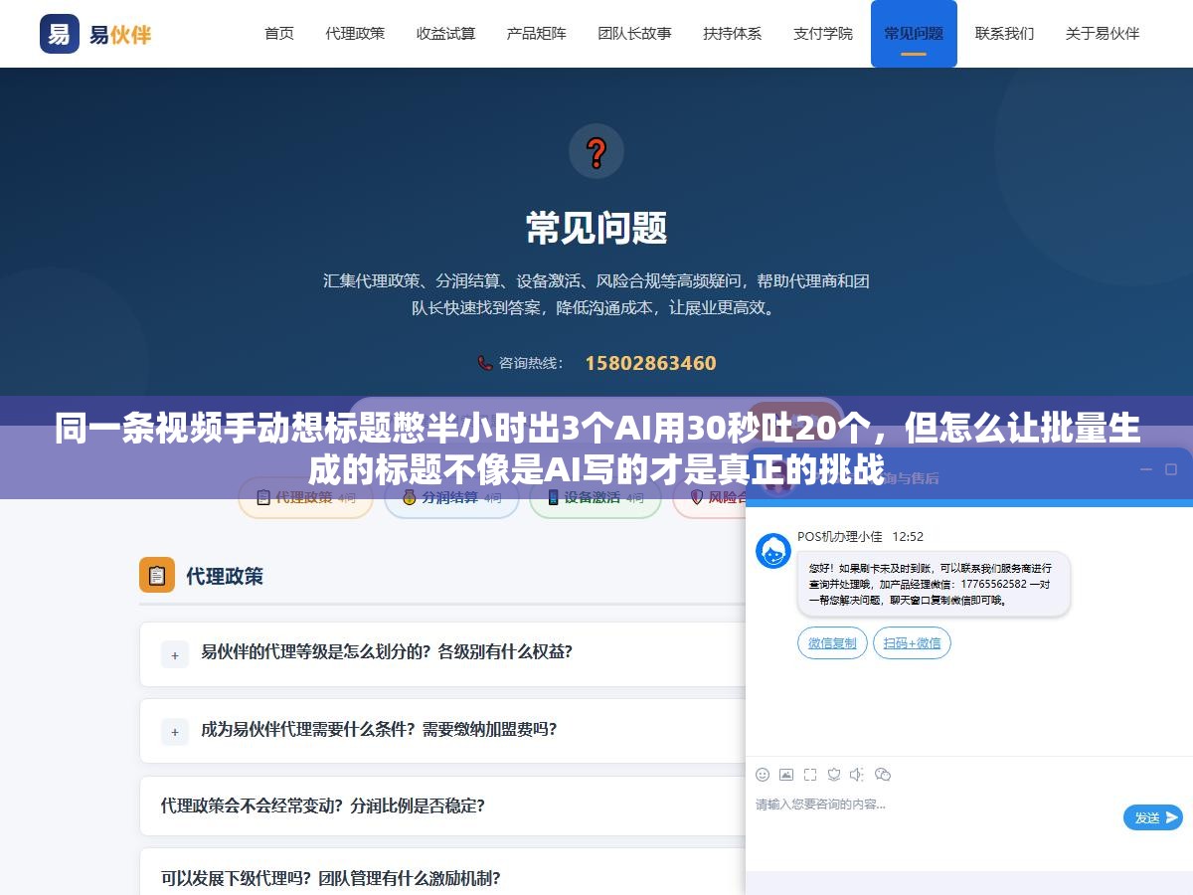
Task: Click the WeChat icon in chat toolbar
Action: tap(882, 775)
